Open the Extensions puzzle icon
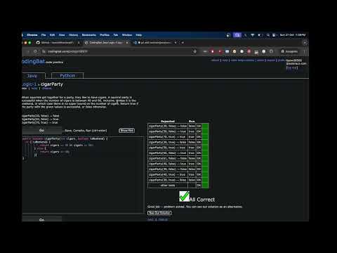 coord(271,51)
